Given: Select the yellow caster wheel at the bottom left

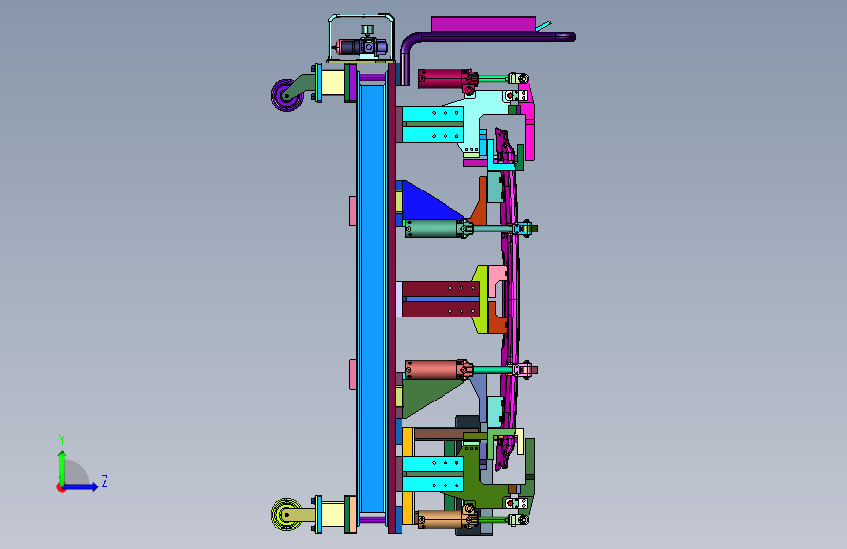Looking at the screenshot, I should (284, 515).
